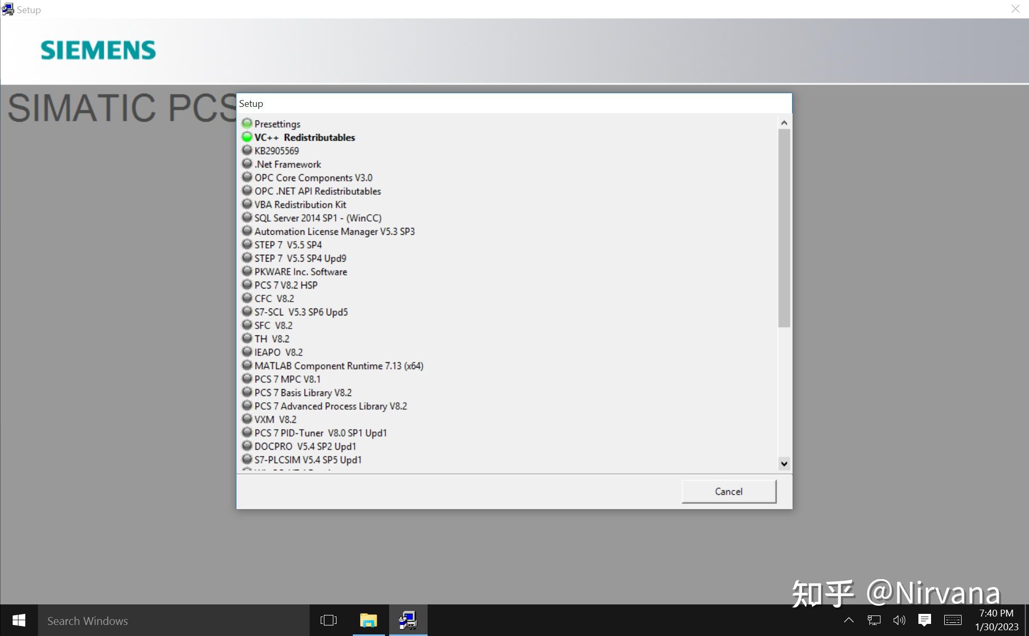Click the scrollbar up arrow

click(784, 122)
